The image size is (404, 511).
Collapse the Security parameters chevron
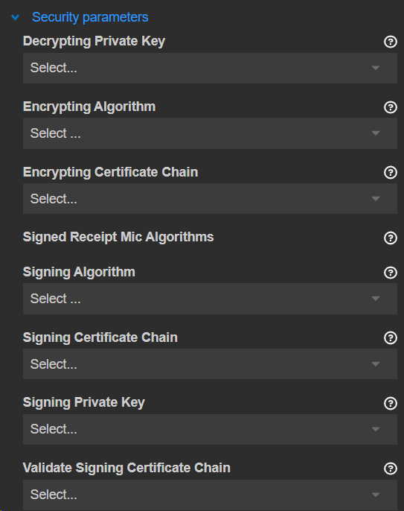click(x=16, y=17)
